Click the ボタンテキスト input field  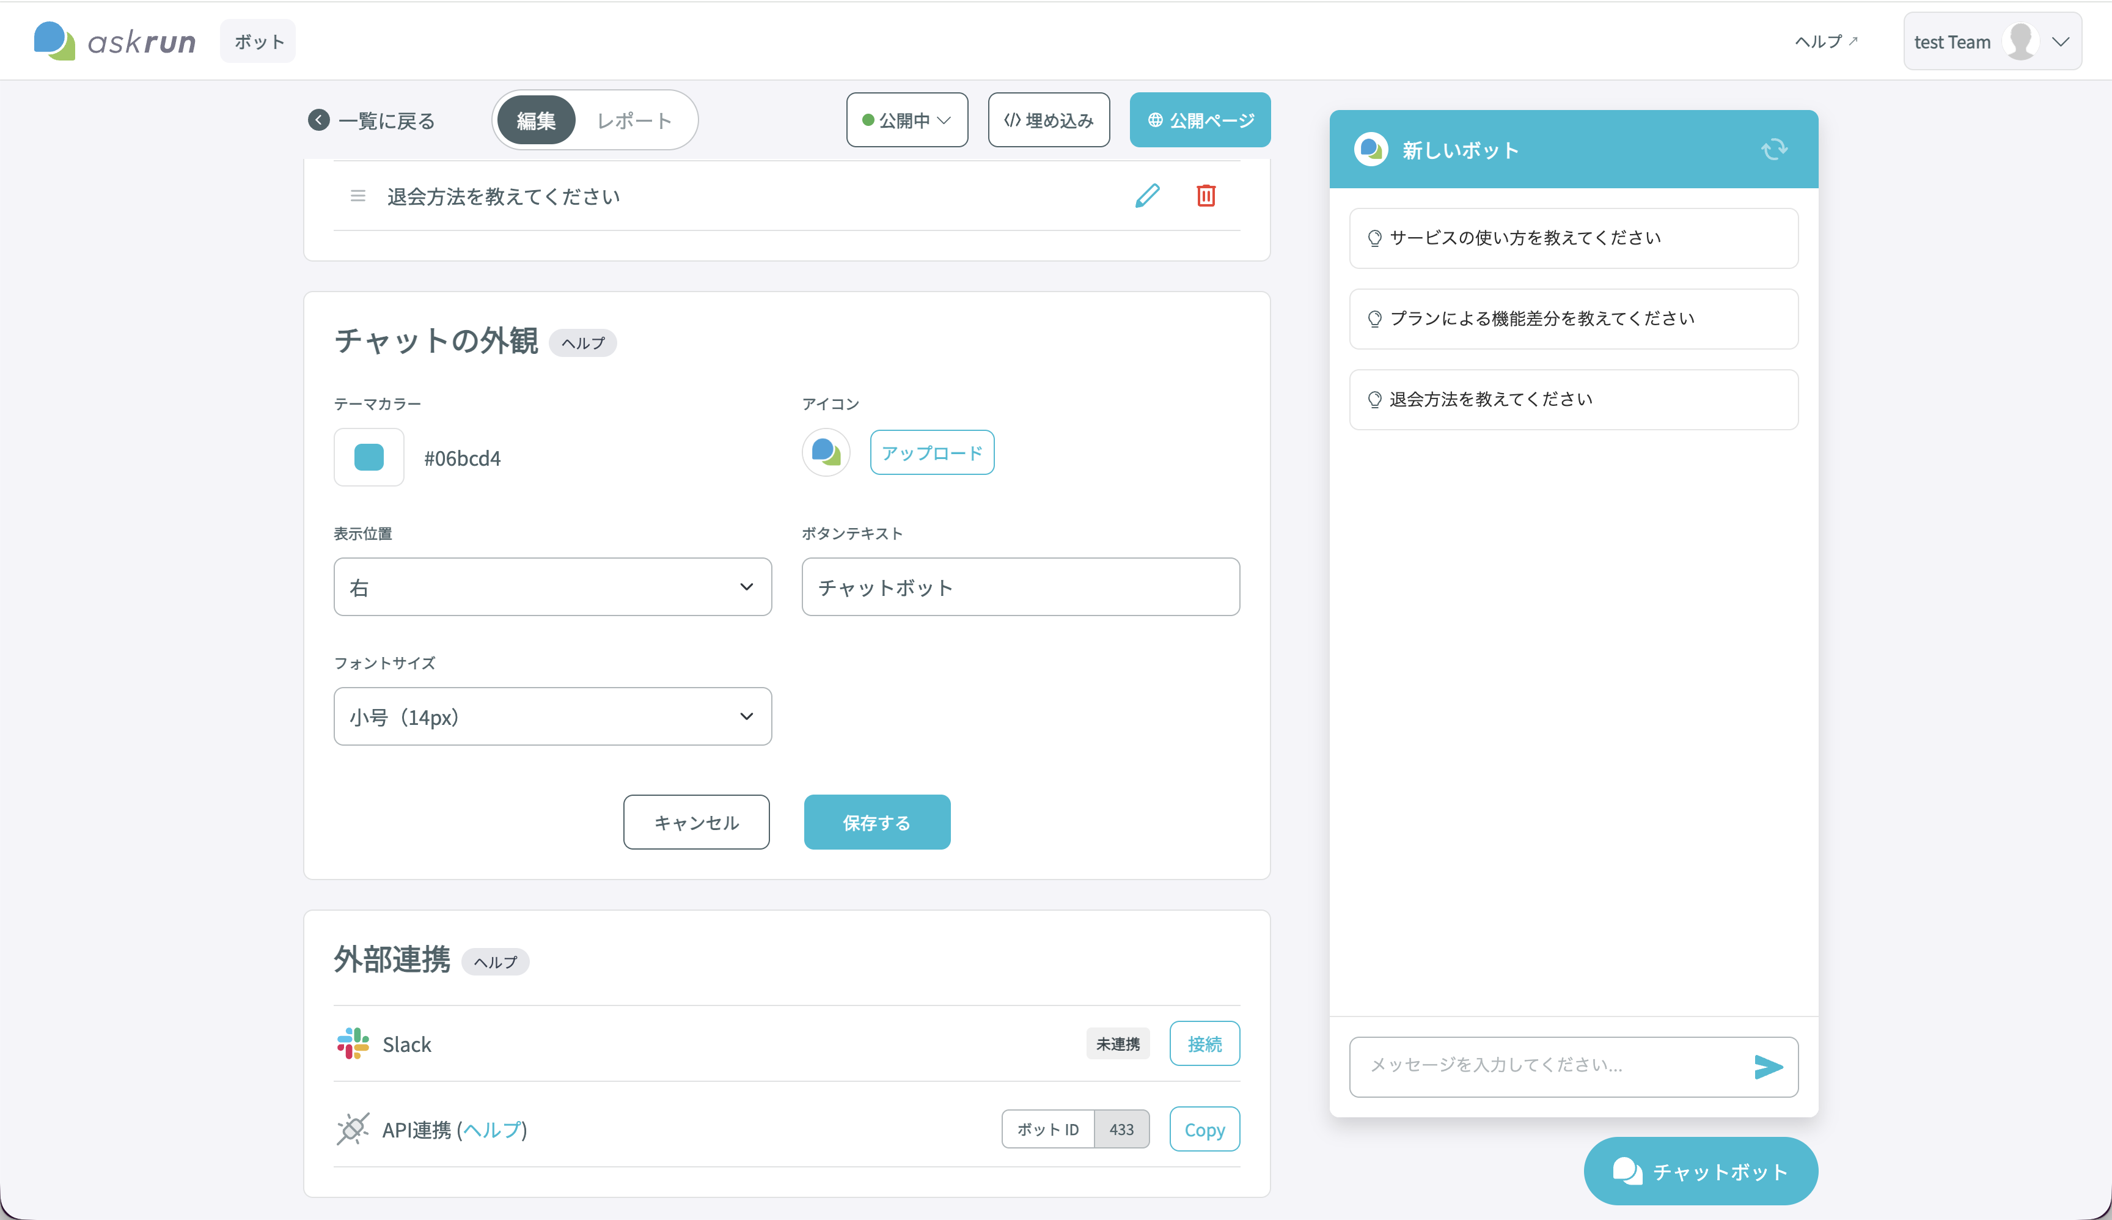(x=1021, y=587)
